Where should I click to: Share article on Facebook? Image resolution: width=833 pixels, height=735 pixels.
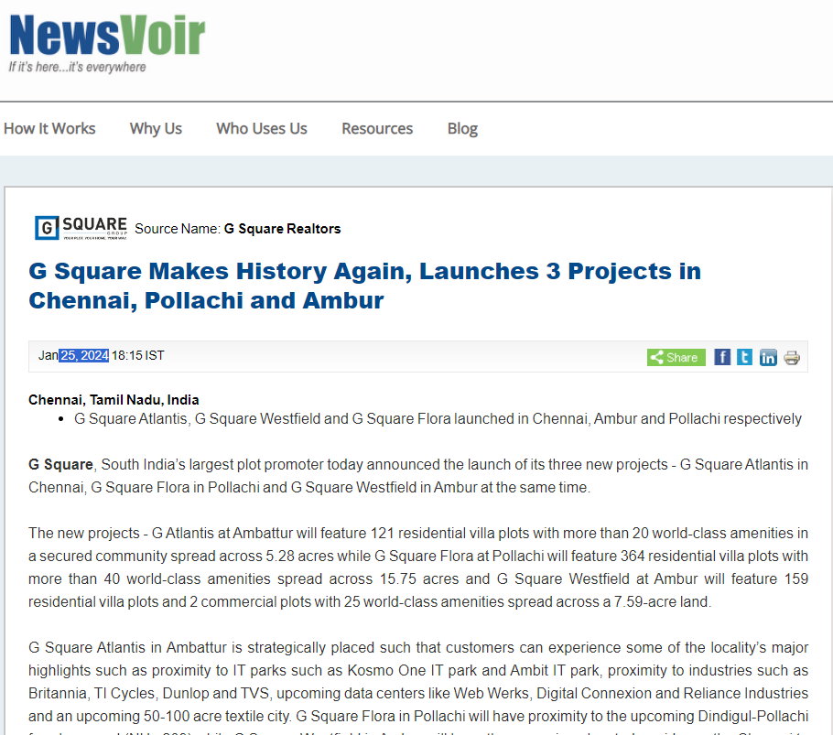[x=722, y=357]
